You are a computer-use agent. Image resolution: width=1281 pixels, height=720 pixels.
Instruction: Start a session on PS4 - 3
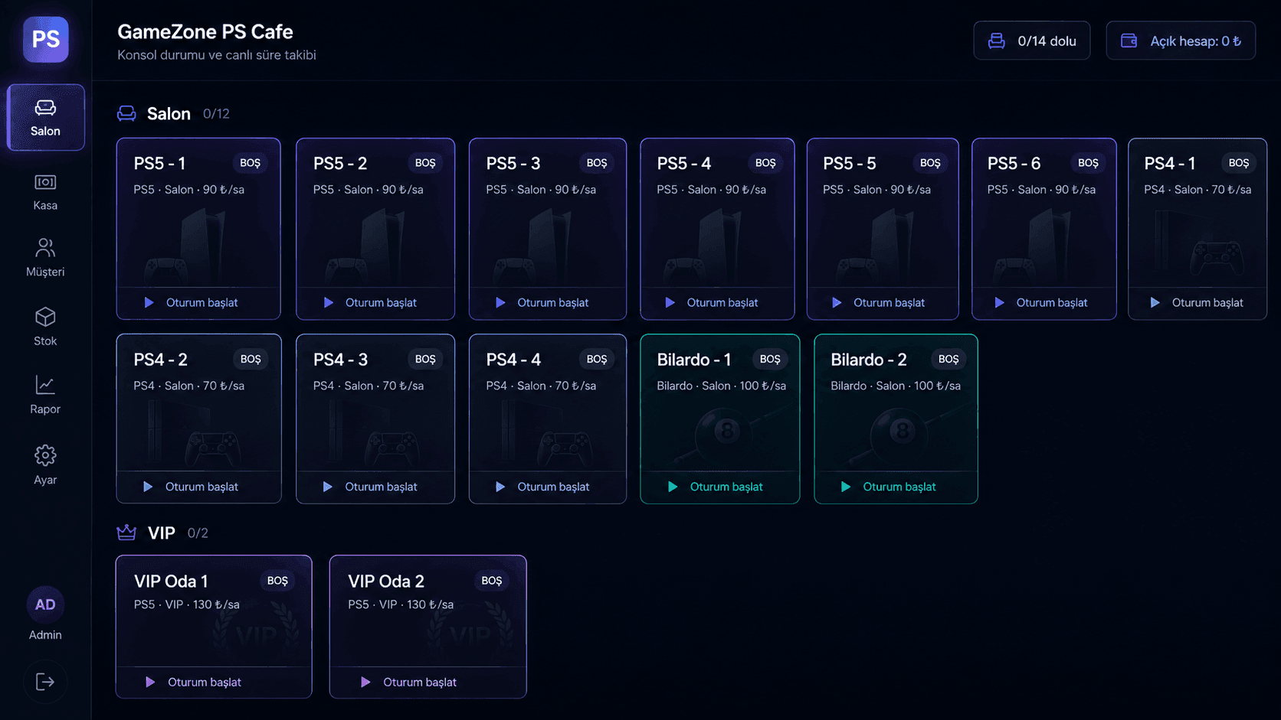(x=375, y=487)
